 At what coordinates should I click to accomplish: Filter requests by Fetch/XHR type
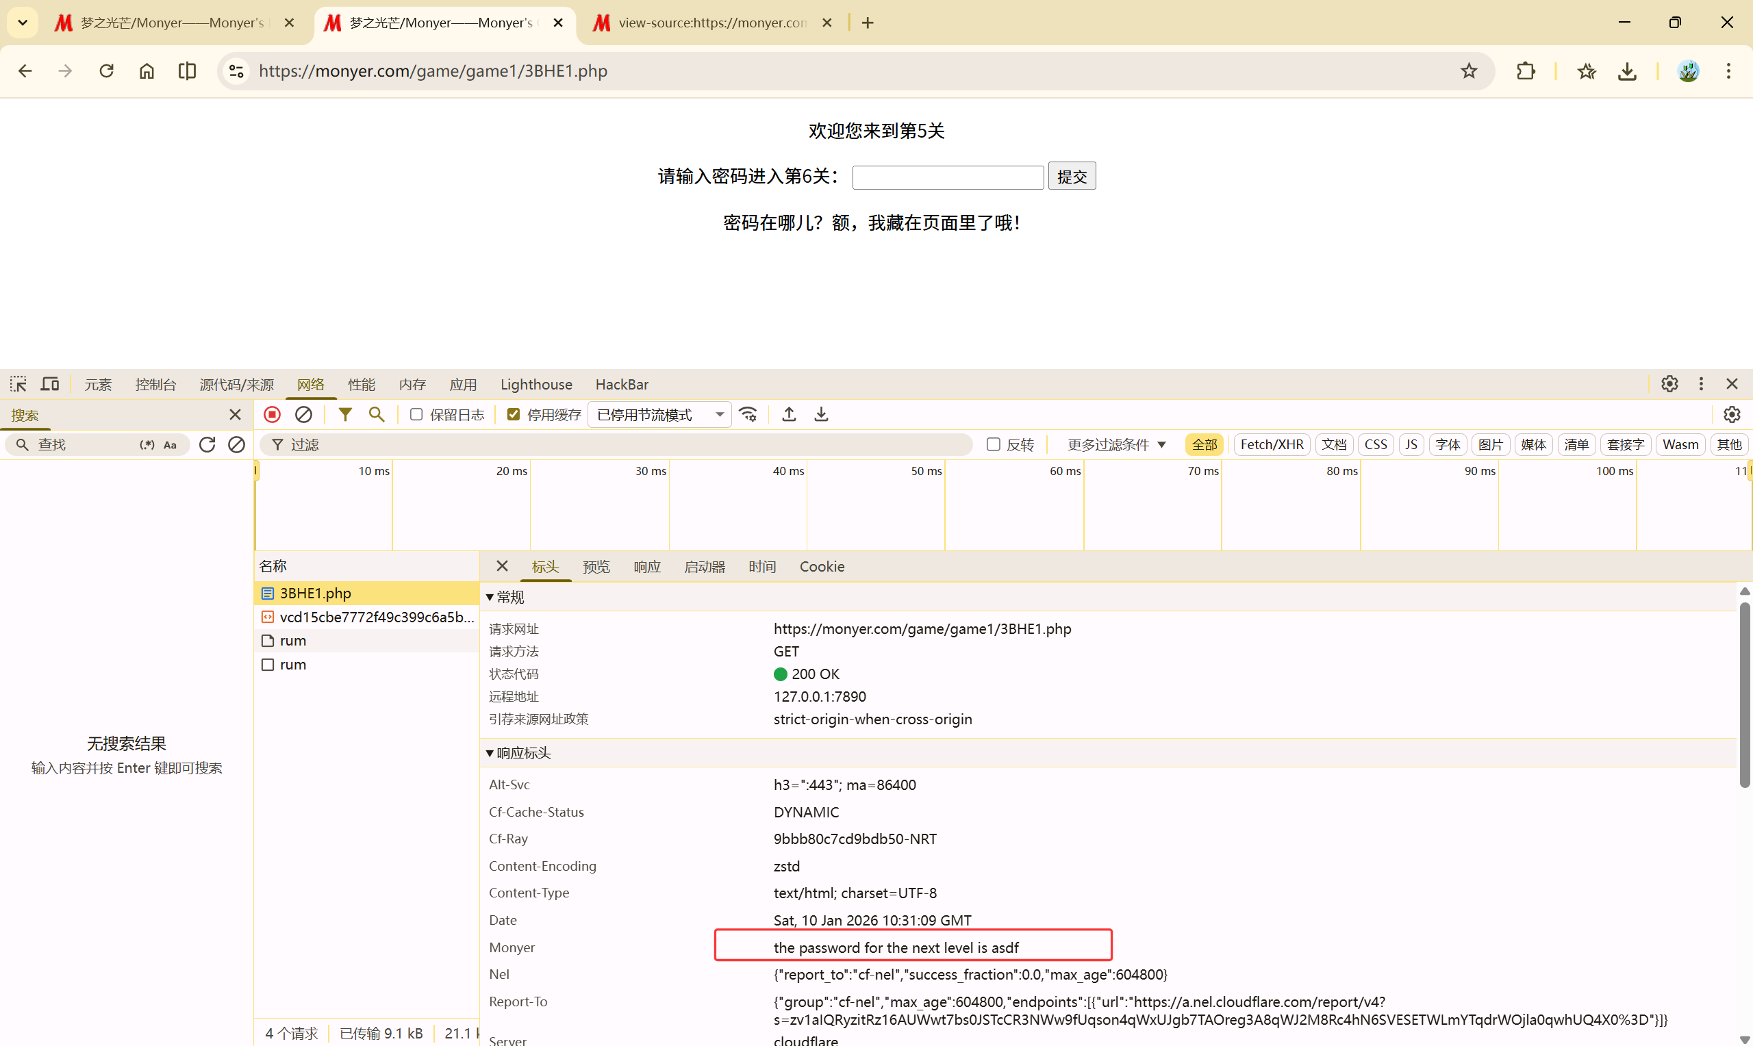pyautogui.click(x=1272, y=444)
